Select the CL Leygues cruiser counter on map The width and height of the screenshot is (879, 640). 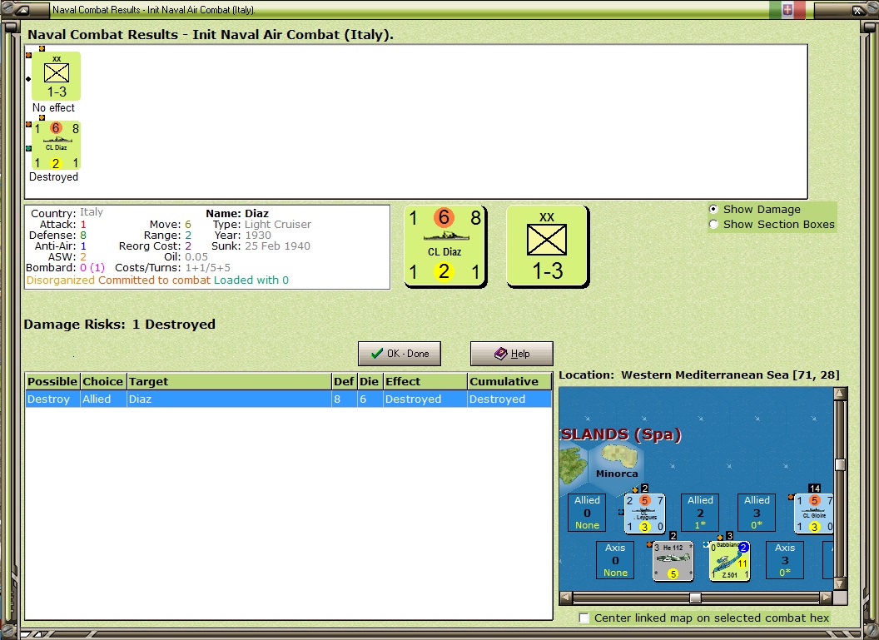click(644, 513)
